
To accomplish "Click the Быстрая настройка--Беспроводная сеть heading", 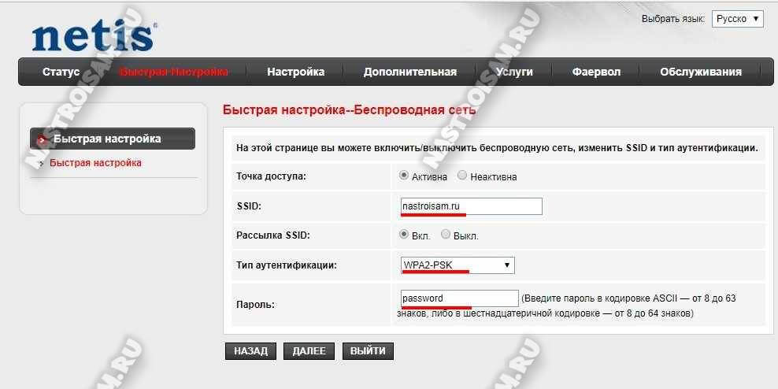I will pyautogui.click(x=350, y=109).
